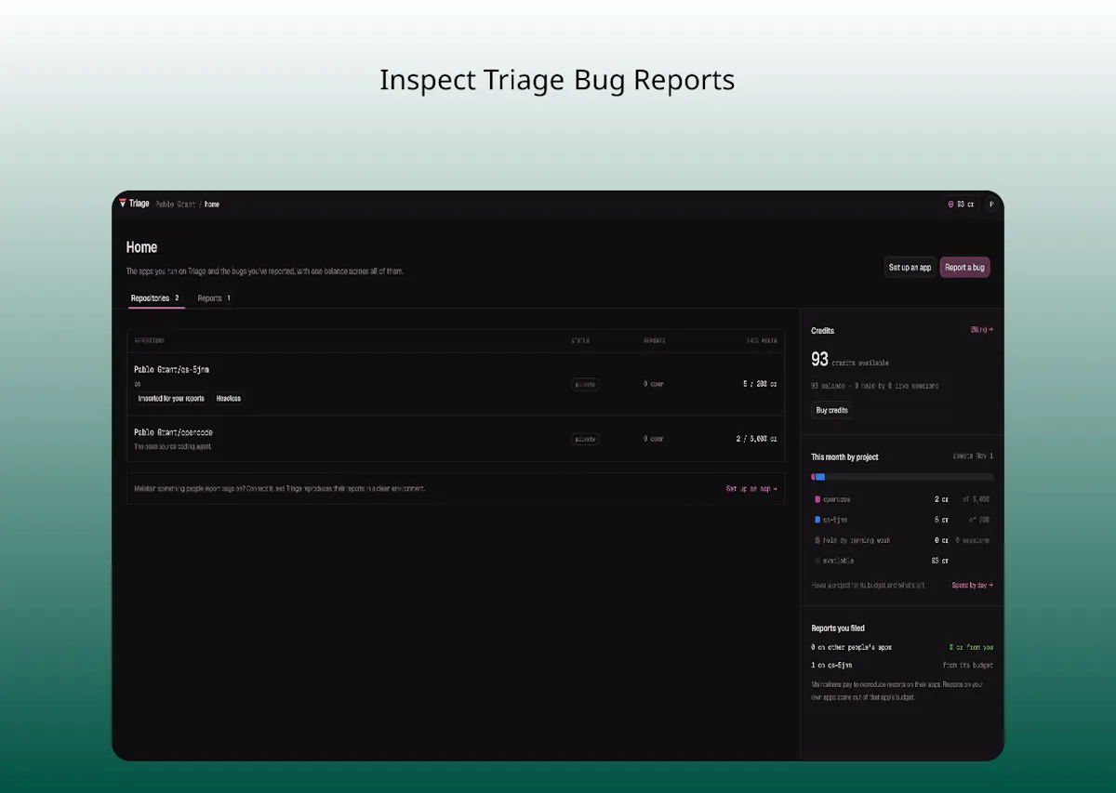Viewport: 1116px width, 793px height.
Task: Open the Pablo Grant/cs-5jnm repository row
Action: point(456,384)
